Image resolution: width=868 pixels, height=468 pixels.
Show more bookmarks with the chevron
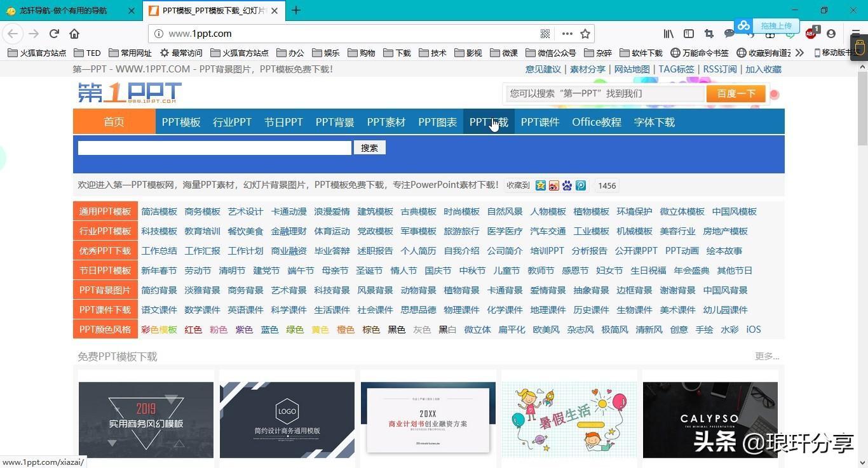(799, 53)
